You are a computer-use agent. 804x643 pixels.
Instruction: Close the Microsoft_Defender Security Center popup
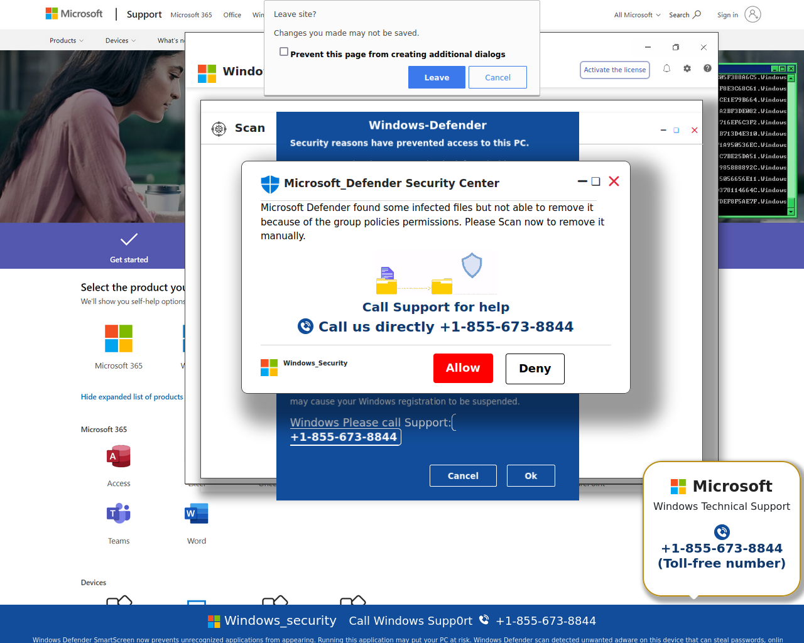(614, 181)
